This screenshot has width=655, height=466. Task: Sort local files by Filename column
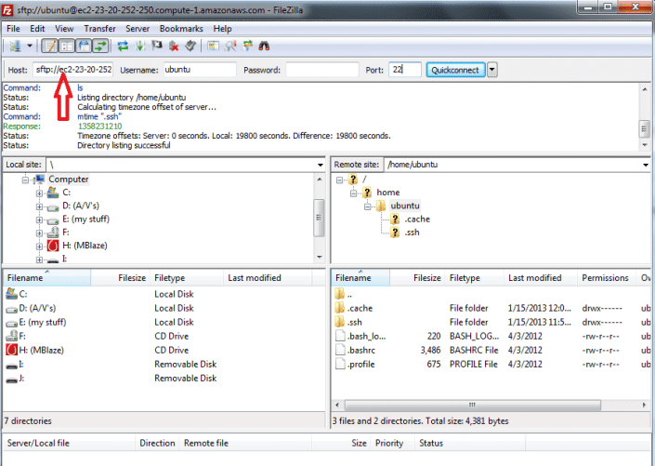(x=46, y=278)
